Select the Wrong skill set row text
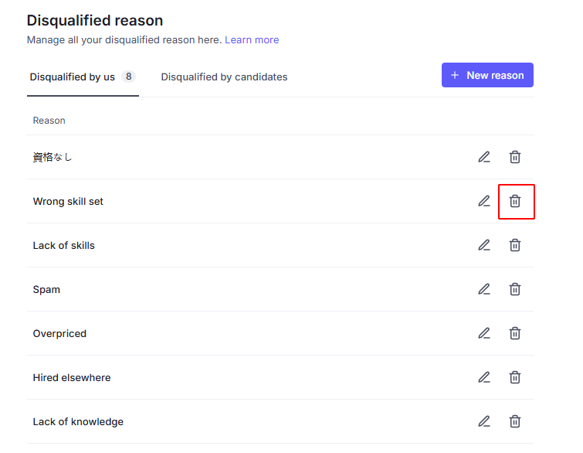 pyautogui.click(x=68, y=201)
